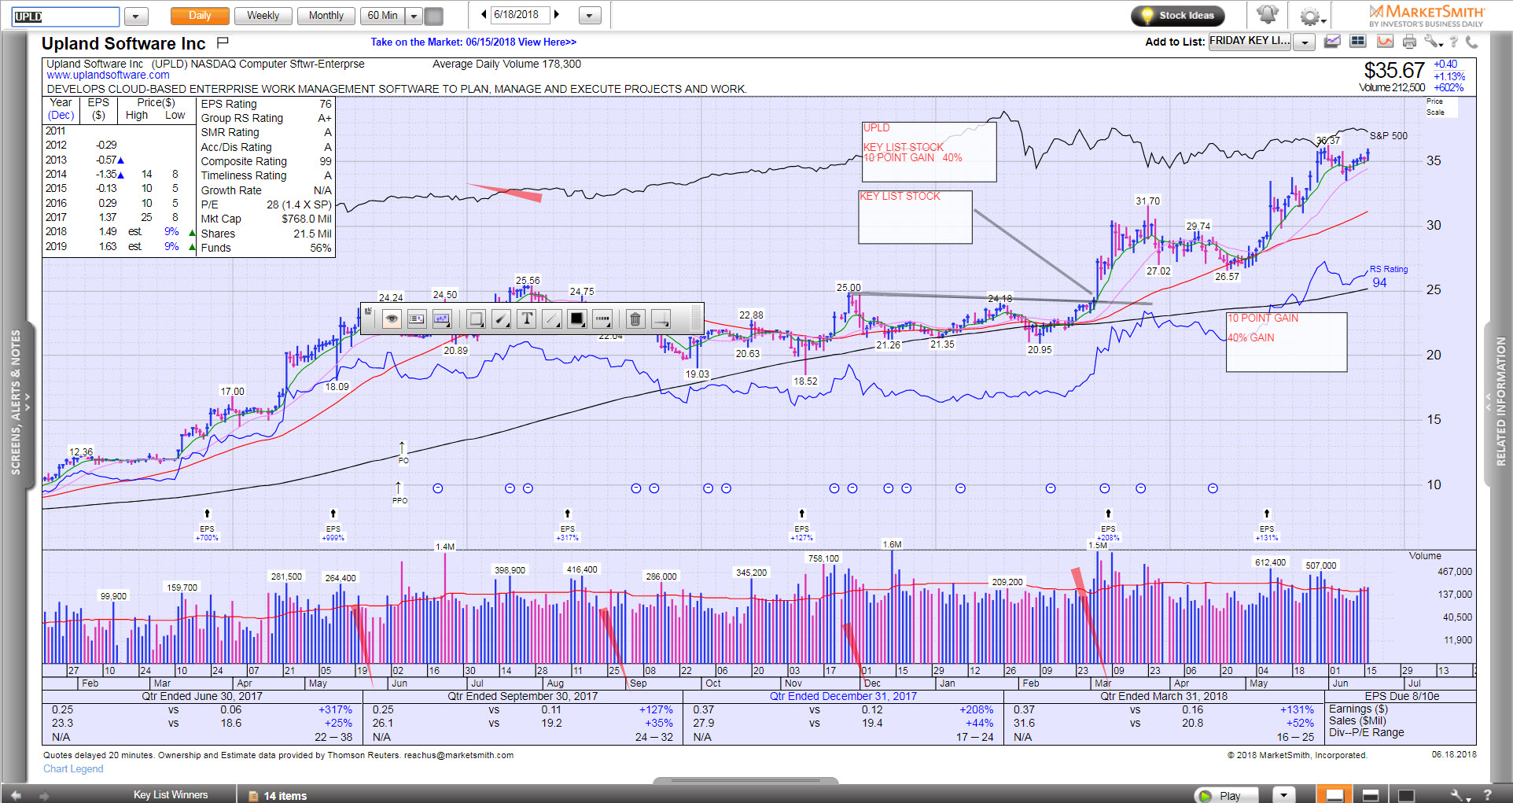The width and height of the screenshot is (1513, 803).
Task: Open the chart pattern tool in markup toolbar
Action: click(442, 319)
